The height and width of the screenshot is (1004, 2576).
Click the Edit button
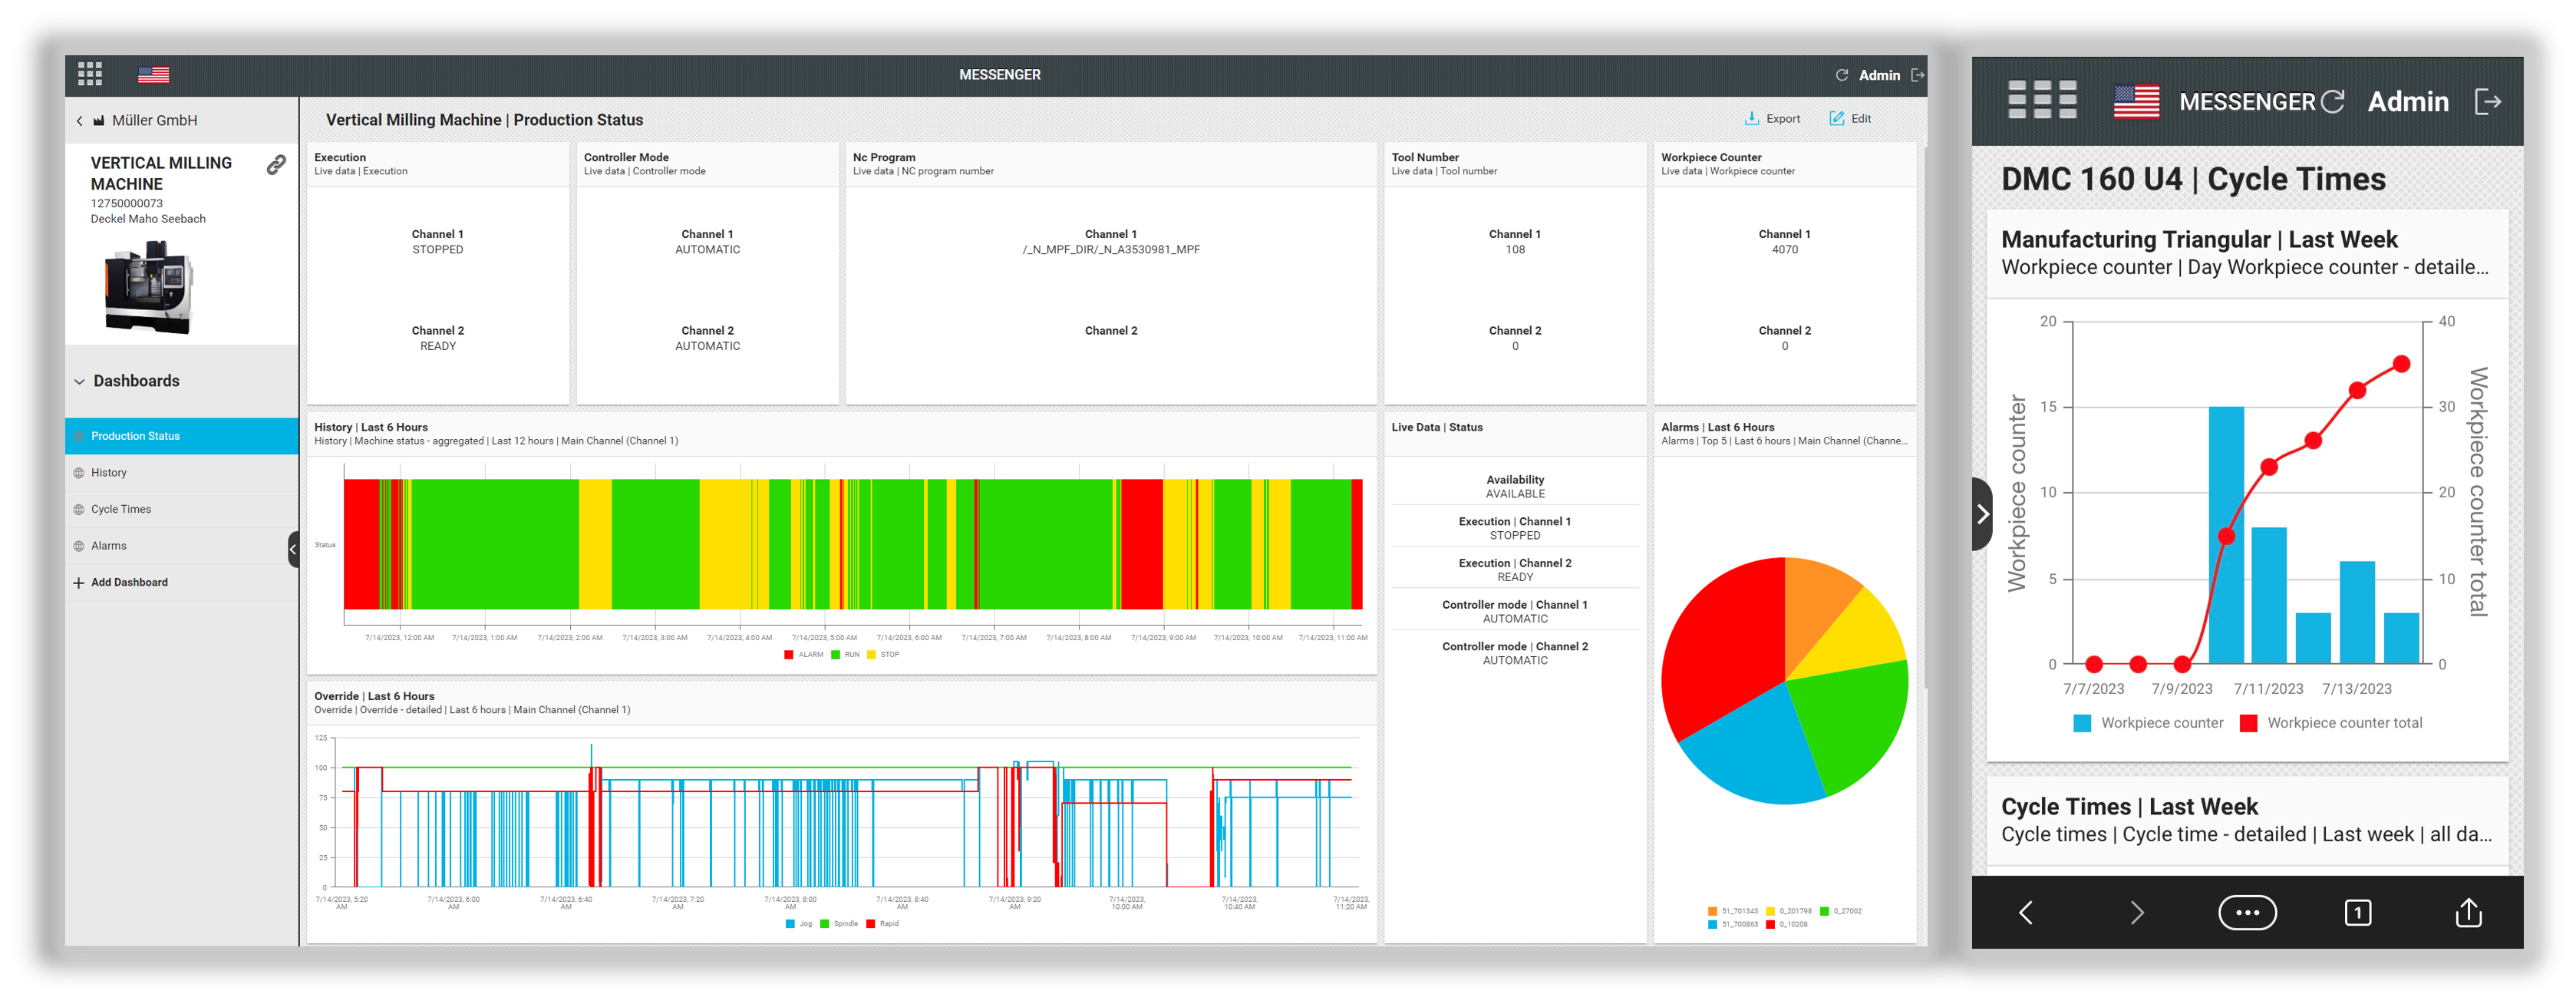pos(1850,118)
